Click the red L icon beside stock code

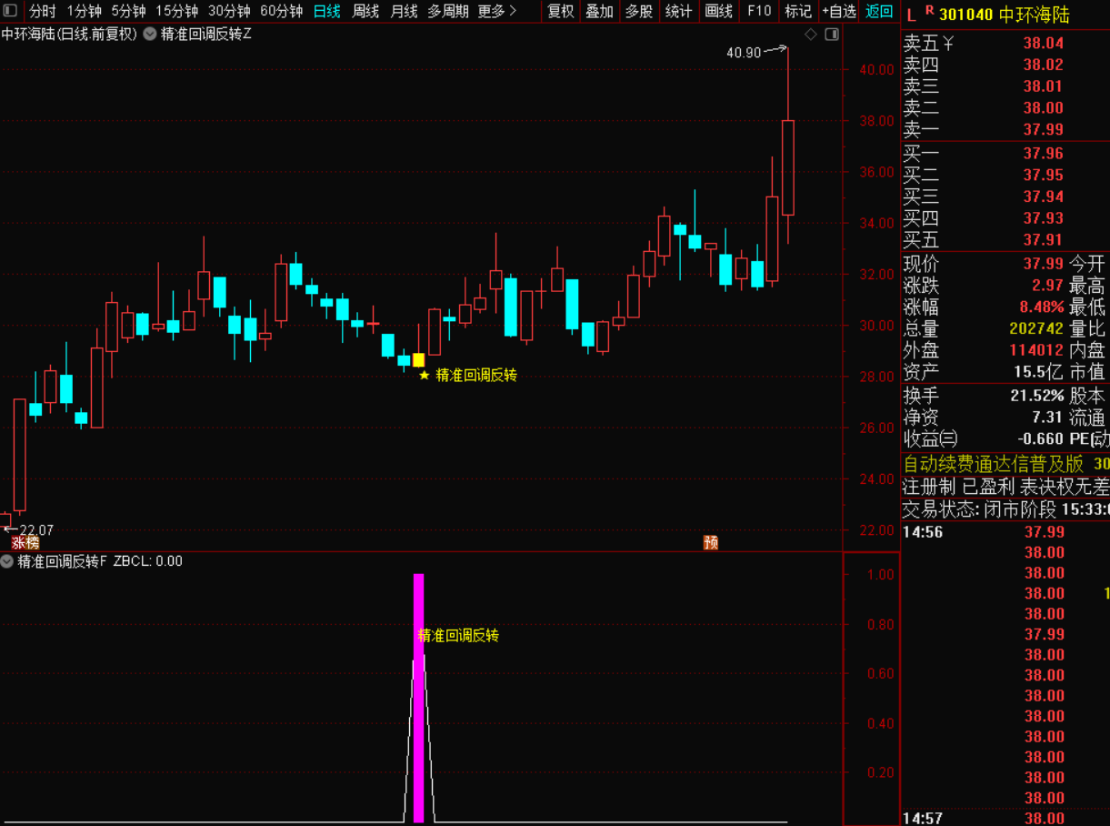click(x=911, y=13)
